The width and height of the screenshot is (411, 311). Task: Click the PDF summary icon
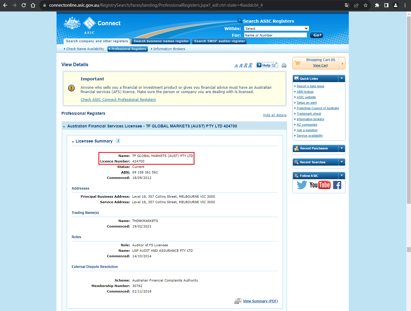[238, 301]
